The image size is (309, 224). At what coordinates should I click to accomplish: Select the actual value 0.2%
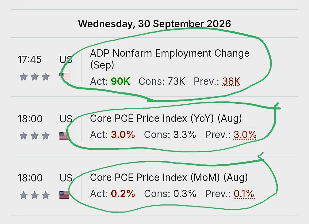point(123,194)
